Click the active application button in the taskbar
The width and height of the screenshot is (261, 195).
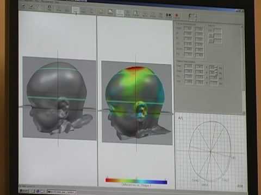tap(61, 192)
